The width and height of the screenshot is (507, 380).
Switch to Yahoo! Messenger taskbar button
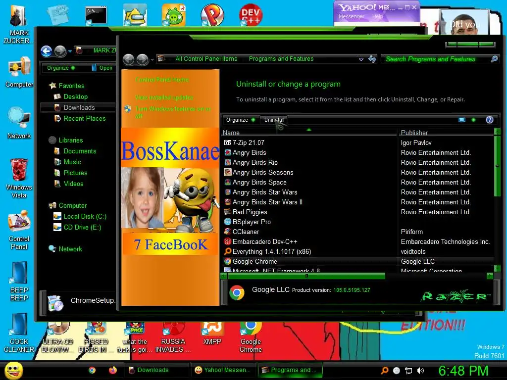pyautogui.click(x=223, y=370)
